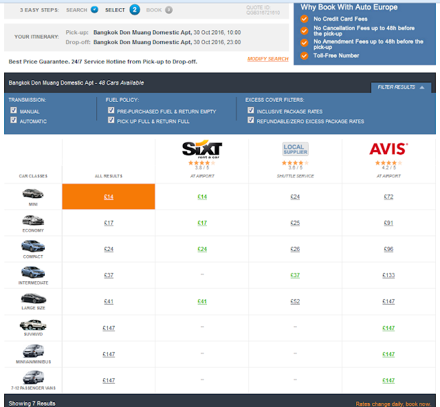Open AVIS SUV/4WD €147 offer
440x407 pixels.
pos(388,328)
